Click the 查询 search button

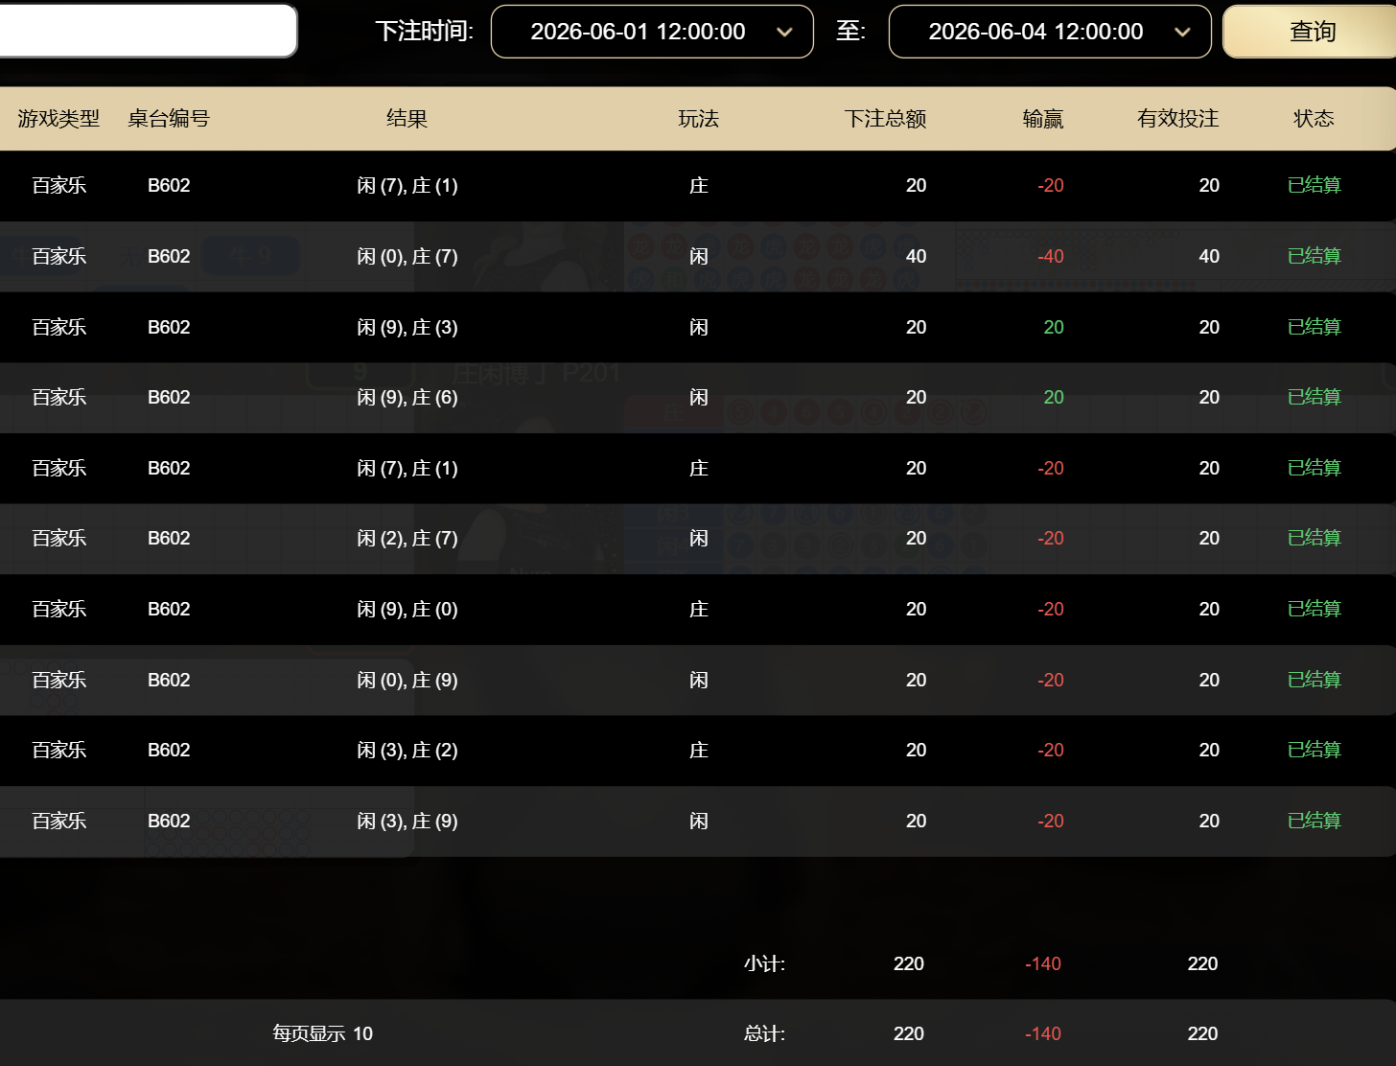click(x=1311, y=32)
